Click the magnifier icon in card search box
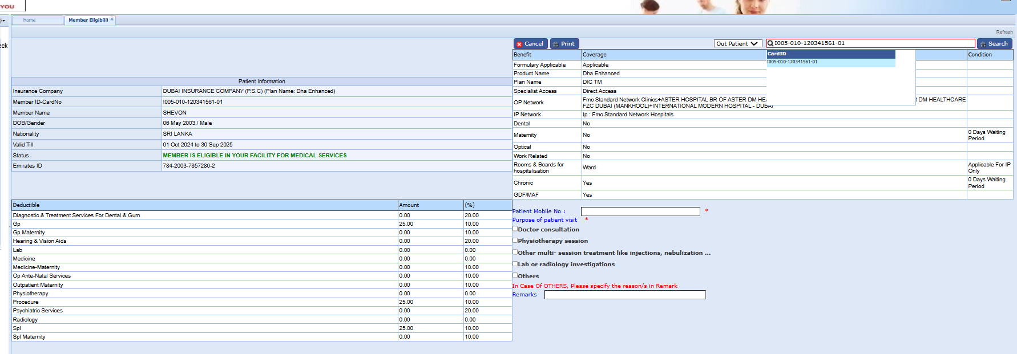 770,43
